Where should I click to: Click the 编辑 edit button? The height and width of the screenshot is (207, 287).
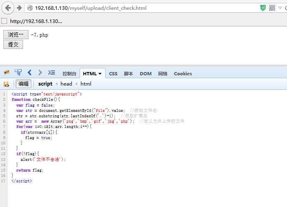(24, 84)
